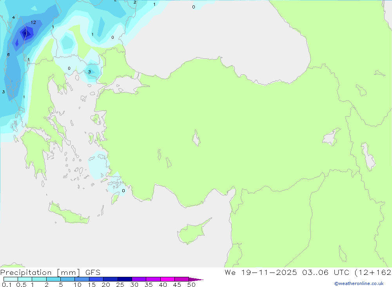Pick the 1–2 mm legend swatch
Viewport: 392px width, 287px height.
point(39,279)
